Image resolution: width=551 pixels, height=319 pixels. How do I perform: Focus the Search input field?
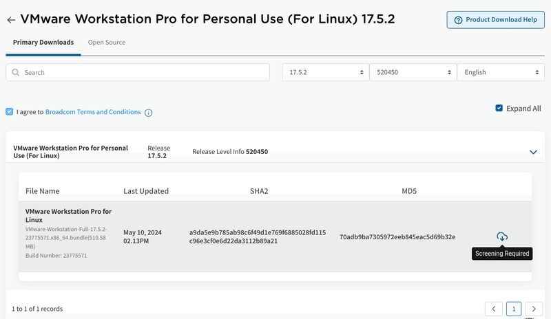(138, 72)
